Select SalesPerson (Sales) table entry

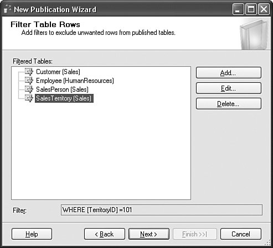click(62, 89)
